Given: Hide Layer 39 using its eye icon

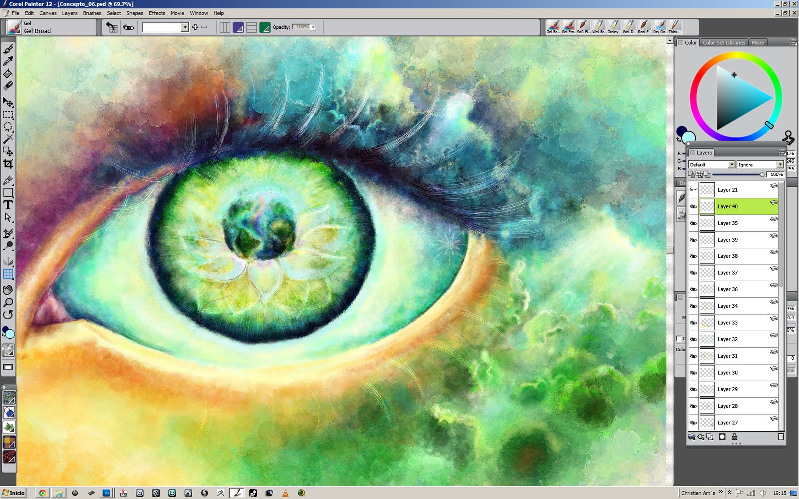Looking at the screenshot, I should (x=693, y=240).
